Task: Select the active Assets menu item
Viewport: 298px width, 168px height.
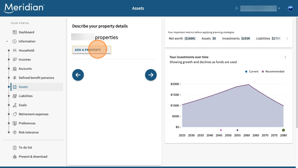Action: 37,87
